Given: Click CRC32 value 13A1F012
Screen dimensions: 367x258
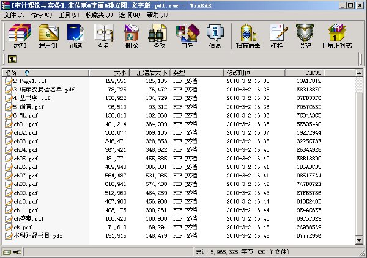Looking at the screenshot, I should 309,81.
